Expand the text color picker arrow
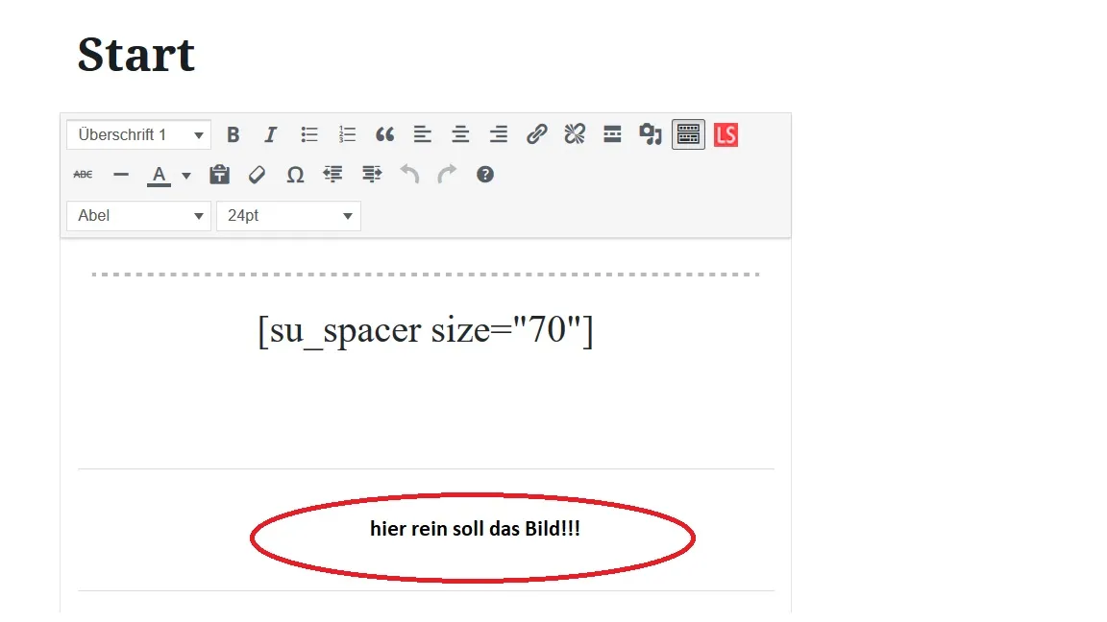Screen dimensions: 1107x622 186,176
